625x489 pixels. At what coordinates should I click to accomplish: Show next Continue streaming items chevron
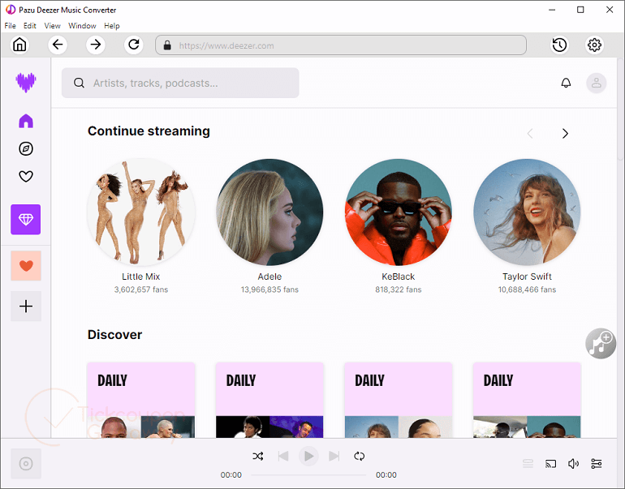pos(565,133)
